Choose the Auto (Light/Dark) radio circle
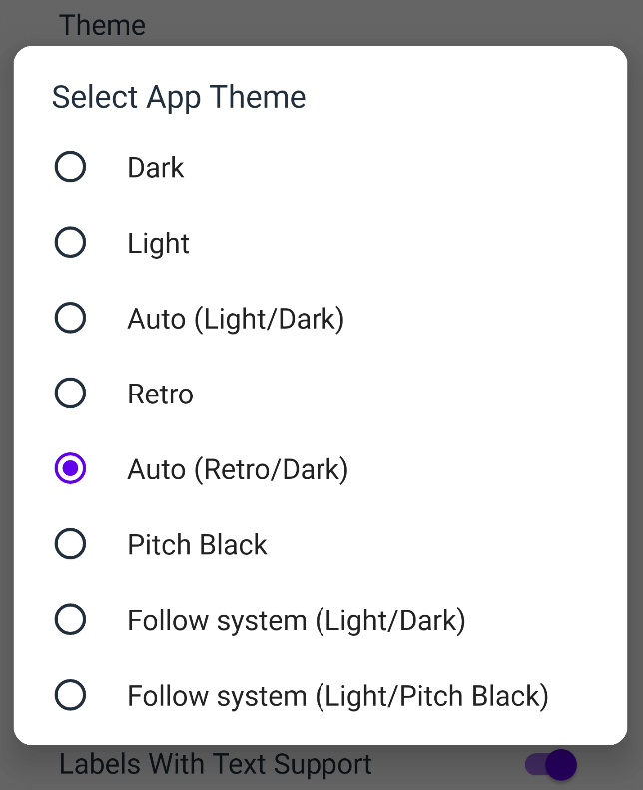 tap(70, 318)
